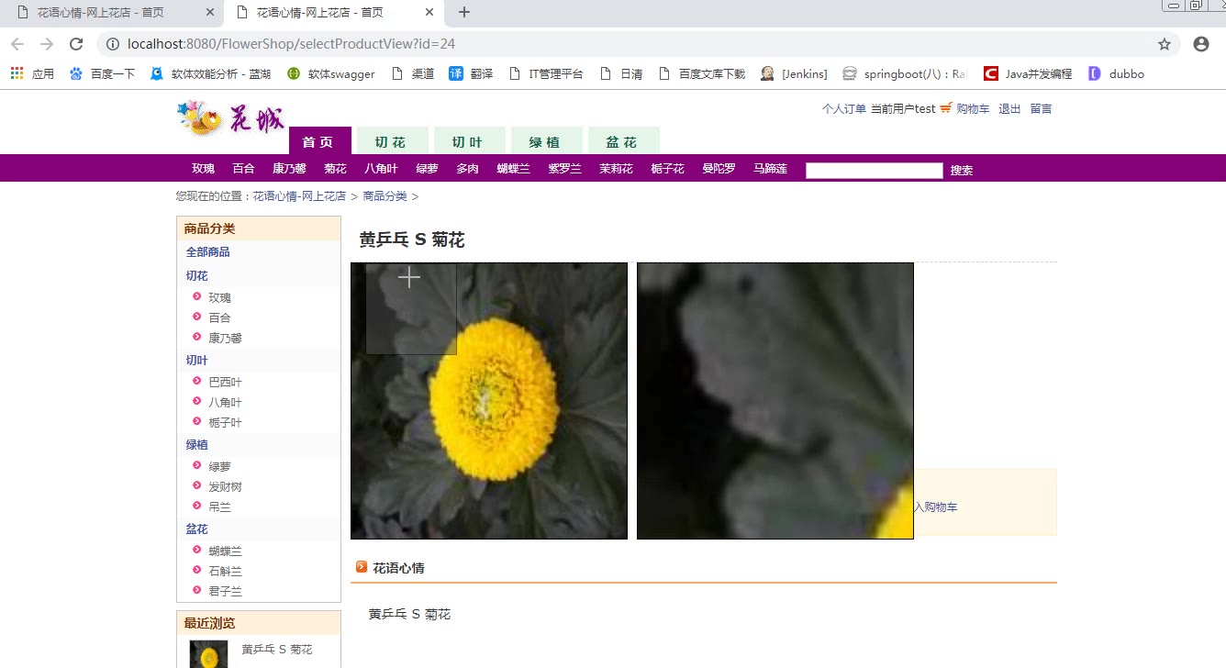1226x668 pixels.
Task: Open the Jenkins bookmark
Action: 795,73
